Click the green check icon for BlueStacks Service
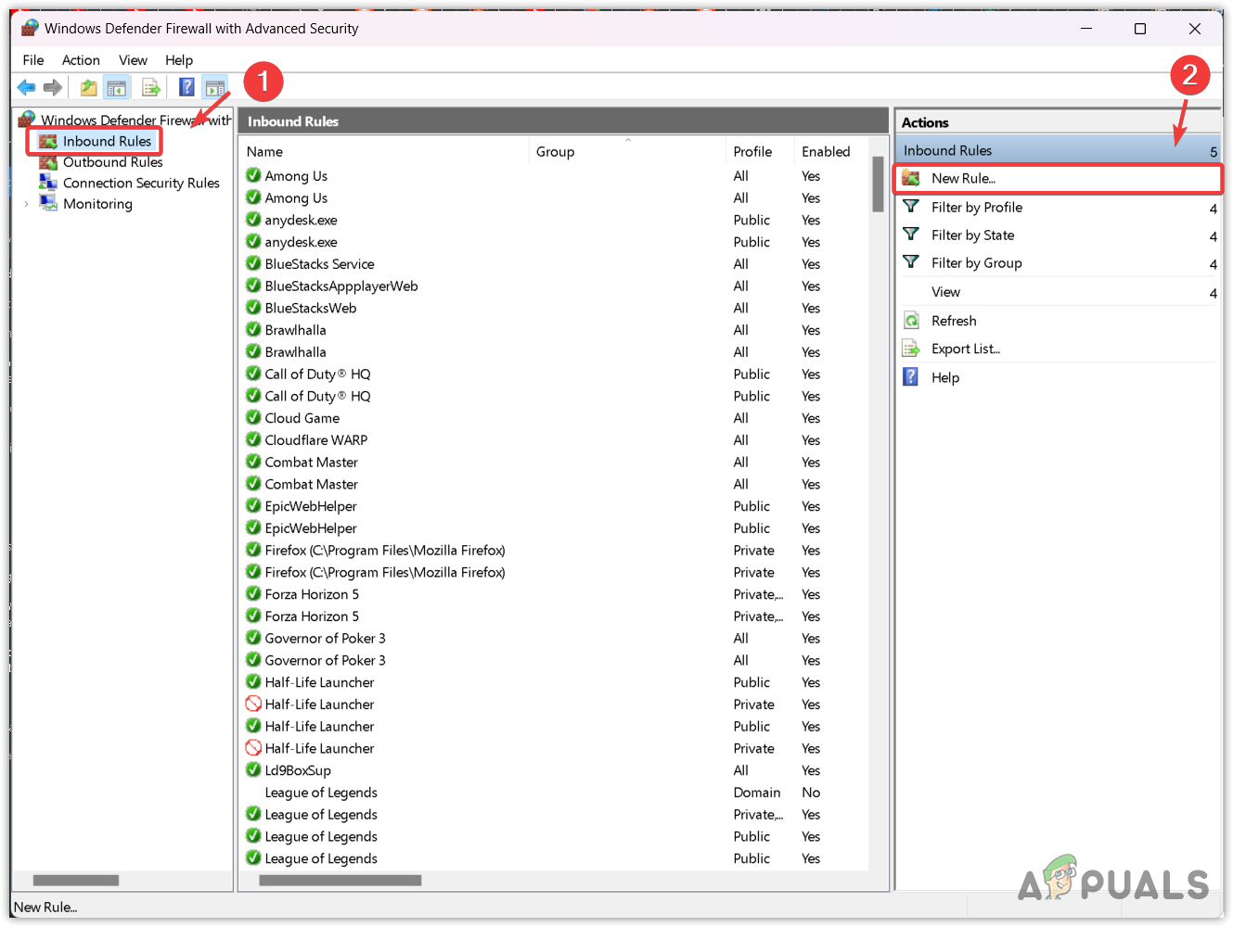1233x927 pixels. point(253,263)
